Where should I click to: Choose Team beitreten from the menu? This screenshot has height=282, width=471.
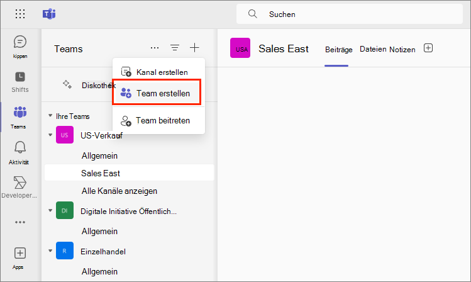(158, 121)
